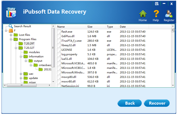Click the Program Files folder icon
This screenshot has width=177, height=115.
coord(16,39)
